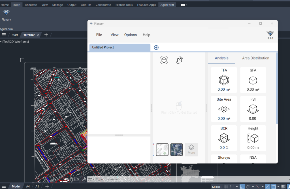Close the command line with X
Screen dimensions: 290x189
pos(78,179)
